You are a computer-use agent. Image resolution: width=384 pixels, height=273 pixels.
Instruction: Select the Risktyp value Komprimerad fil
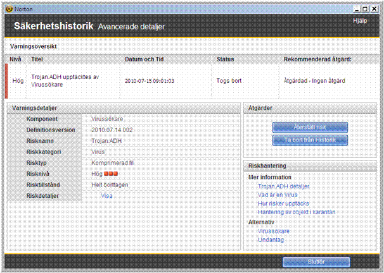pos(112,163)
